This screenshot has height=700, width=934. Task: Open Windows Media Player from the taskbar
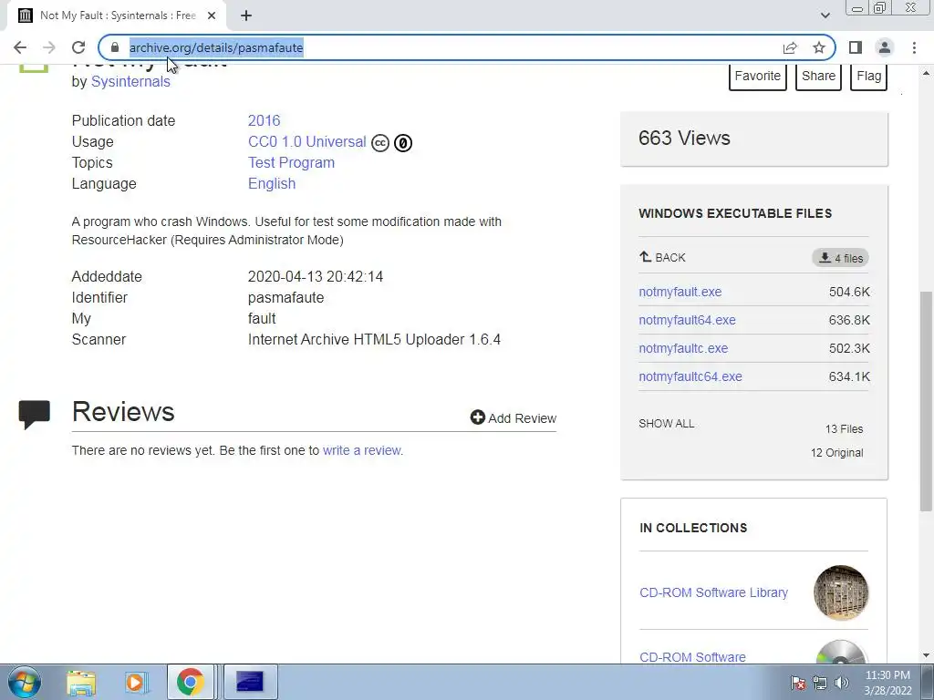[x=136, y=682]
